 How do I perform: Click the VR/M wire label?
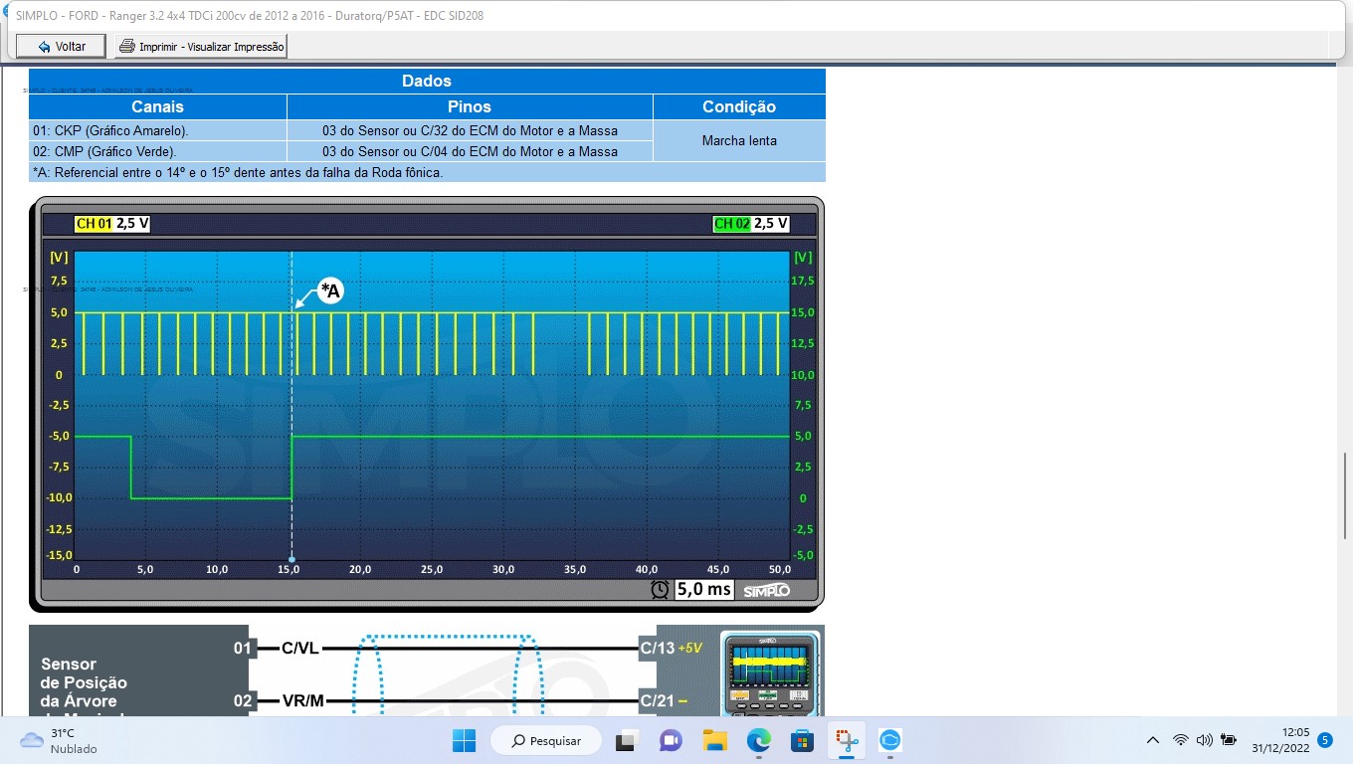tap(303, 700)
